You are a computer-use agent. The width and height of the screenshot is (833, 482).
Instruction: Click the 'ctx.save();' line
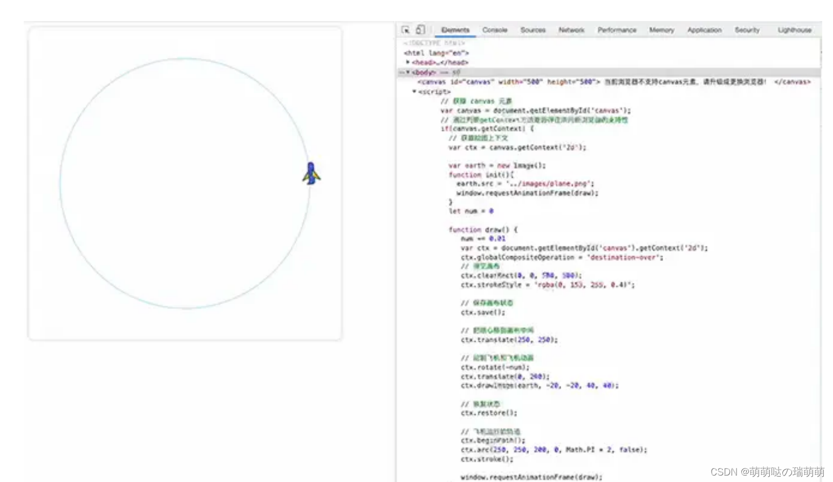coord(483,312)
